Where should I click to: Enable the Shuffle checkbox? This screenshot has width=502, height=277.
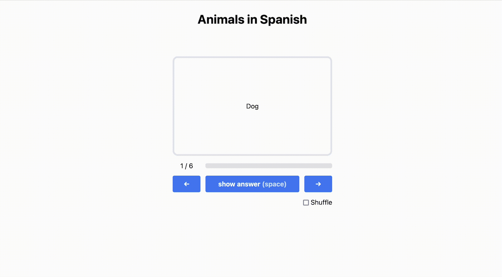tap(306, 203)
